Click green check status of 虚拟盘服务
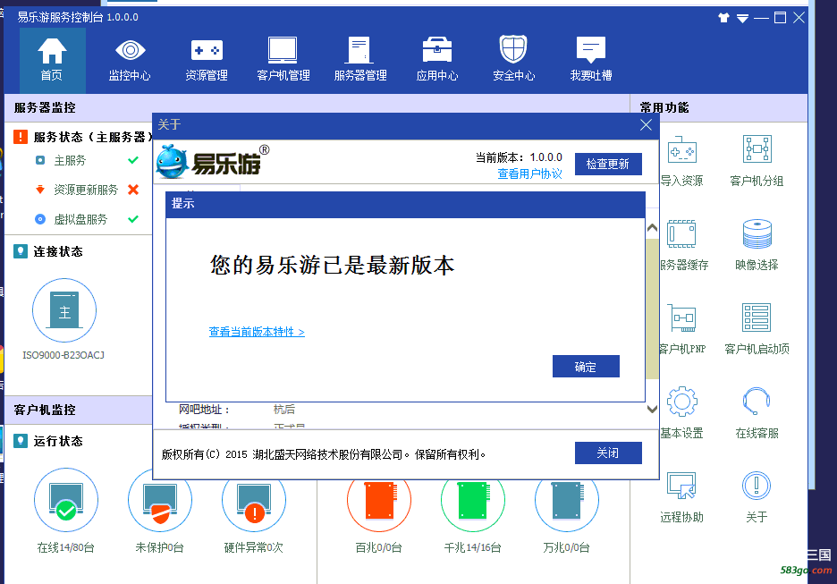837x584 pixels. [133, 219]
